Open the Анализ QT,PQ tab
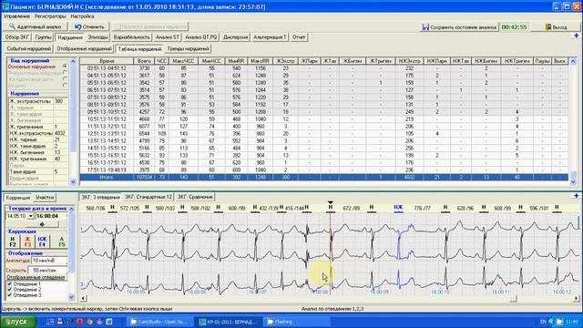This screenshot has height=328, width=583. point(200,37)
